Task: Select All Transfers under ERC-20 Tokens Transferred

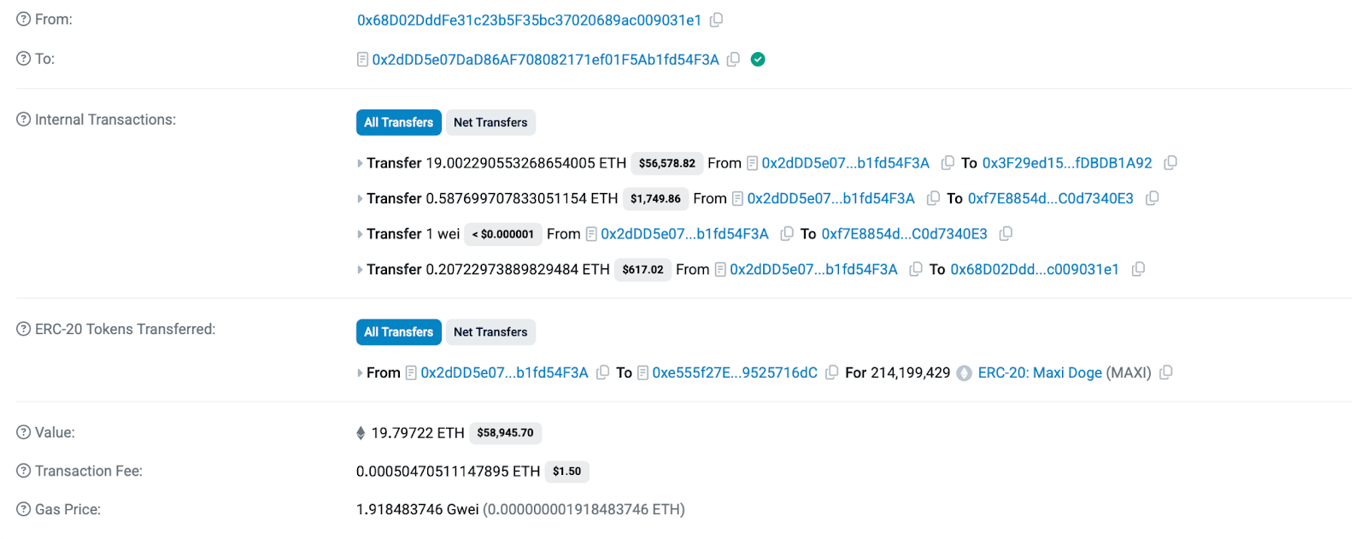Action: (398, 331)
